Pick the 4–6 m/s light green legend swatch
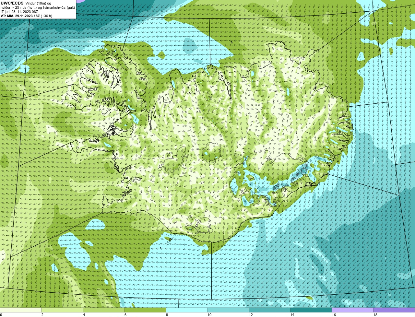This screenshot has height=317, width=415. [x=104, y=310]
